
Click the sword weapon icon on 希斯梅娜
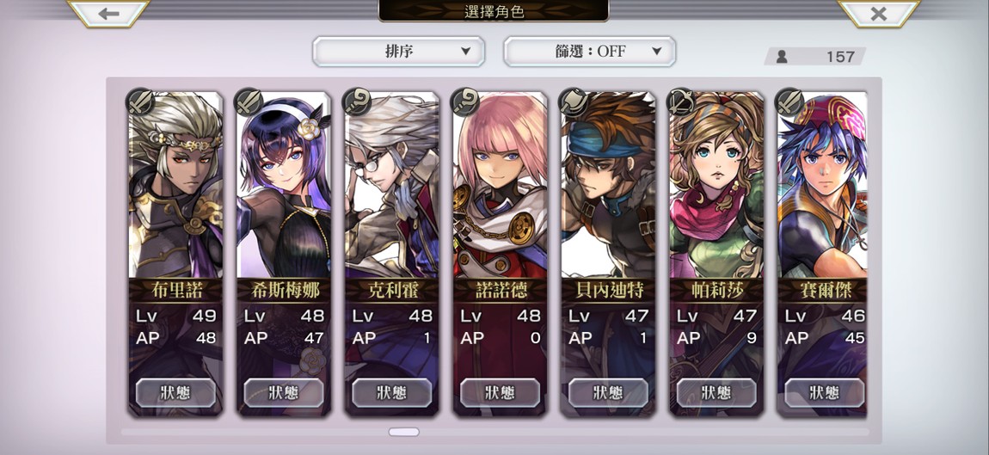pos(249,101)
